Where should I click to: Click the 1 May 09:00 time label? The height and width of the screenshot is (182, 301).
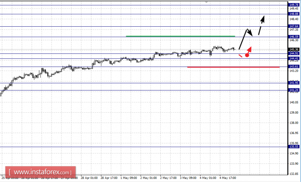129,178
